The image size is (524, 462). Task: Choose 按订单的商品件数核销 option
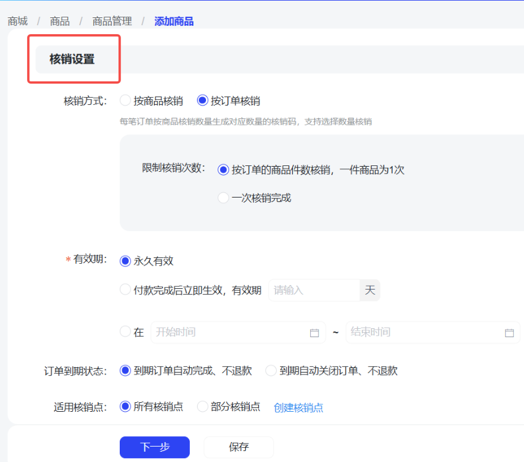(223, 170)
